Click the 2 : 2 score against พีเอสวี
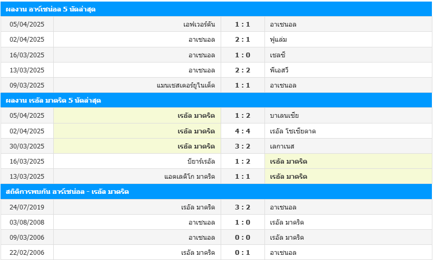This screenshot has height=260, width=434. coord(243,70)
